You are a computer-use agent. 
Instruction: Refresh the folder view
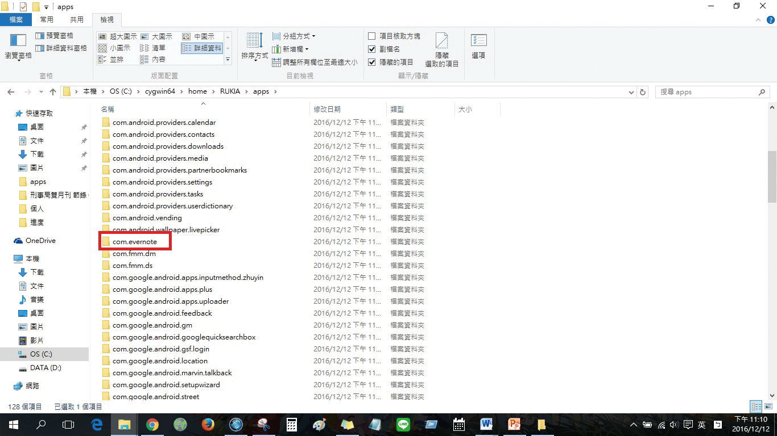(643, 92)
